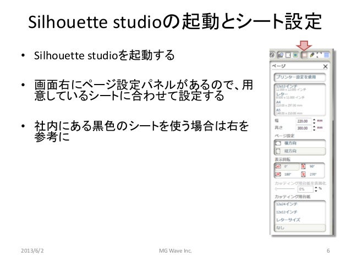Click the 幅 width field 220.00
This screenshot has height=263, width=351.
point(303,121)
